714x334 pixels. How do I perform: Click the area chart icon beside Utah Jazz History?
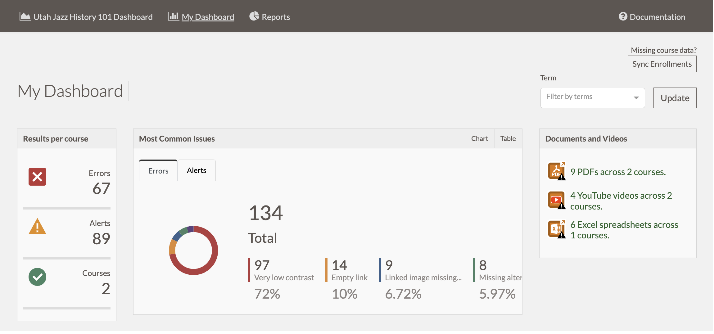point(25,16)
